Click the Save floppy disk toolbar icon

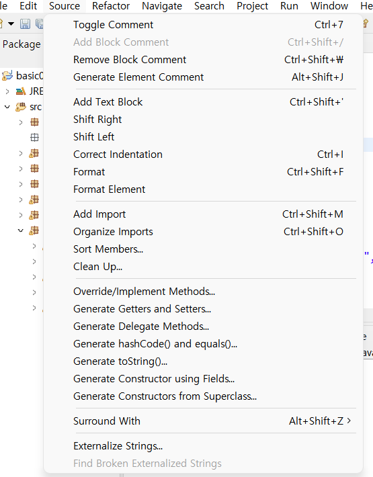(x=25, y=24)
